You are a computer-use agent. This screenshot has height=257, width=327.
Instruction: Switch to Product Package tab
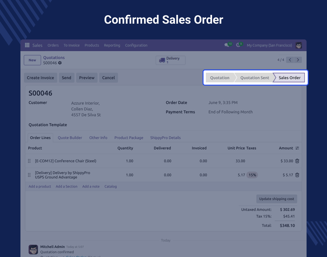[x=129, y=138]
